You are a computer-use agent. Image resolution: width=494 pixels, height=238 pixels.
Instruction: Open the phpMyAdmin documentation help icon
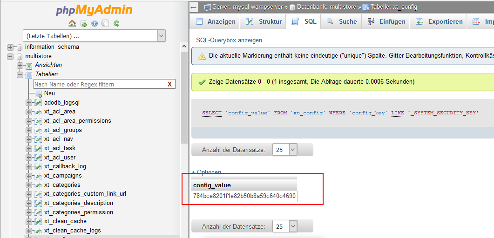coord(94,23)
